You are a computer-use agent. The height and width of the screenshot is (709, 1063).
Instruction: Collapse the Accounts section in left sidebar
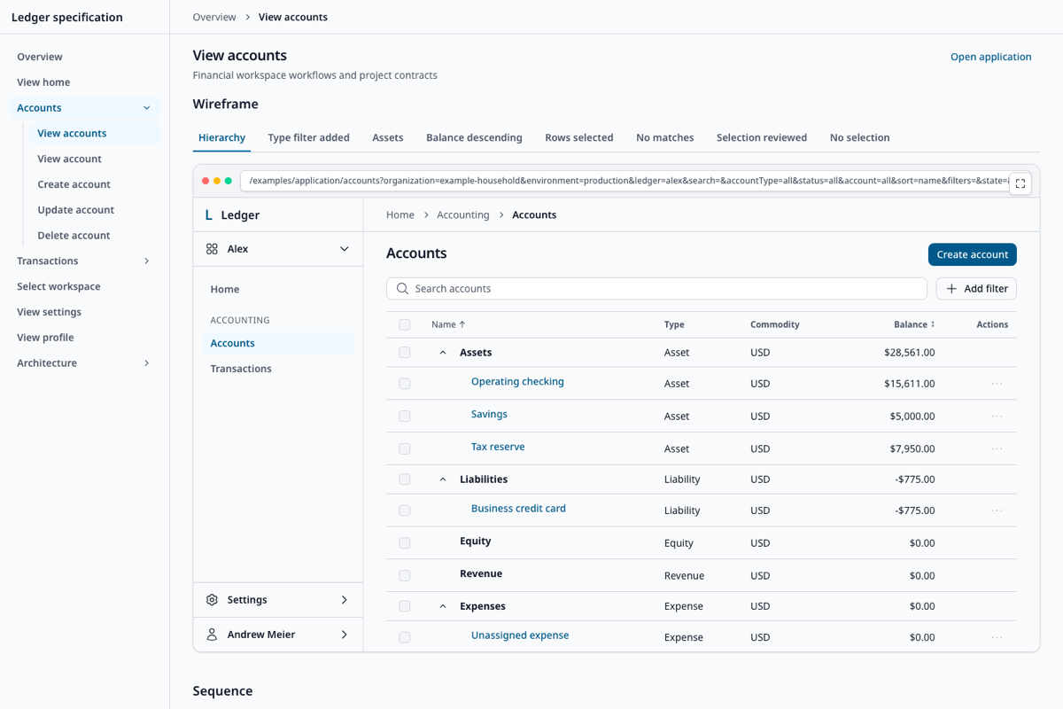(x=147, y=108)
